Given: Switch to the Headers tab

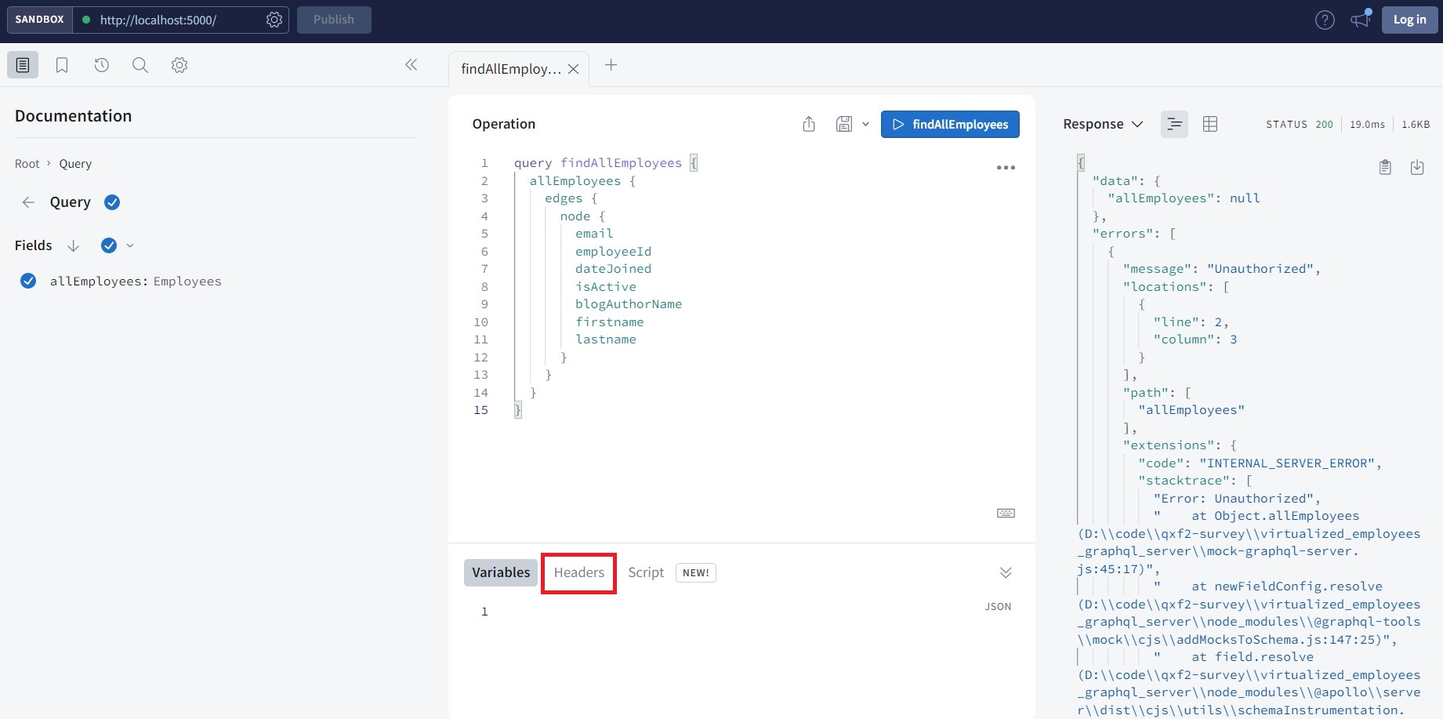Looking at the screenshot, I should (578, 572).
